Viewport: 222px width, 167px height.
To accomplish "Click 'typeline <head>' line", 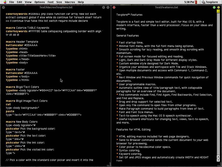I will (x=17, y=52).
